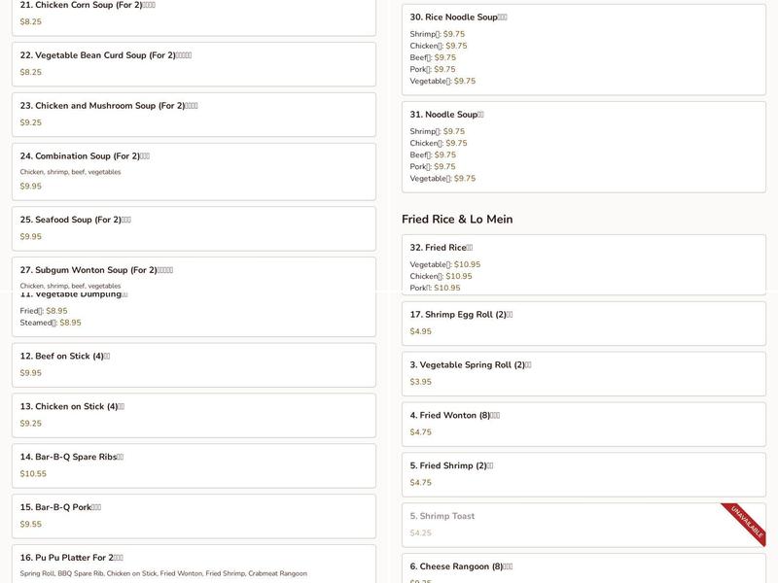Open the Fried Wonton (8) item

tap(583, 425)
